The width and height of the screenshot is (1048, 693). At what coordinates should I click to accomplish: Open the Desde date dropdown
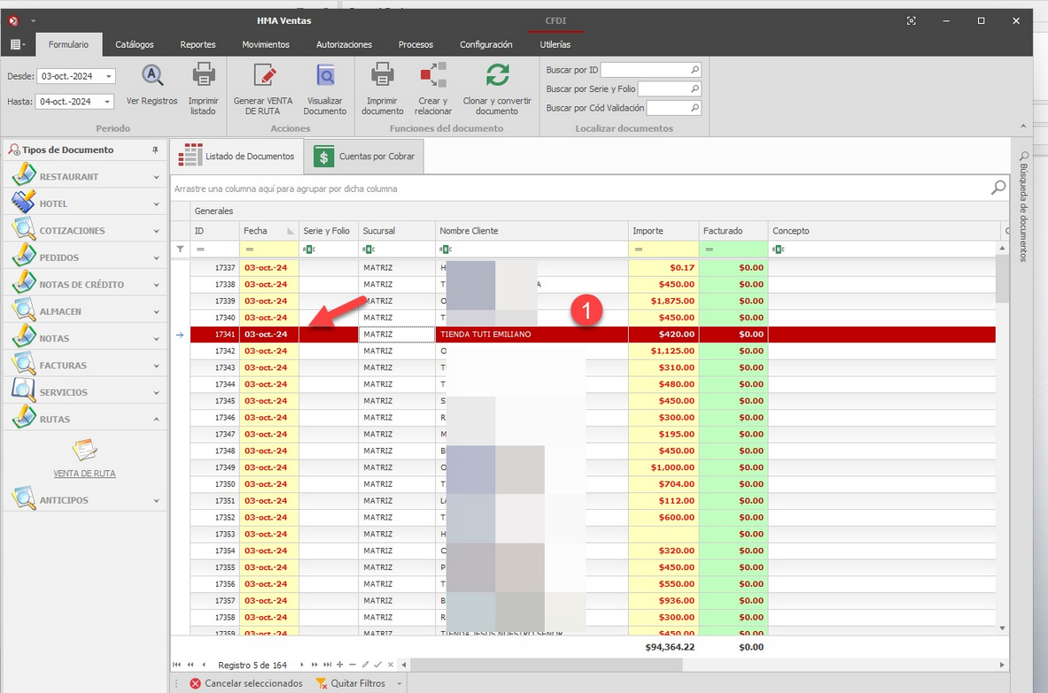point(108,77)
